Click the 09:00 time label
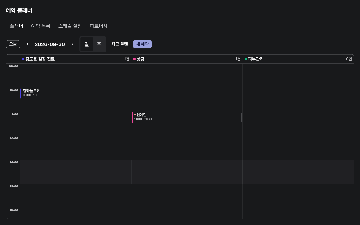The width and height of the screenshot is (360, 225). click(x=13, y=66)
